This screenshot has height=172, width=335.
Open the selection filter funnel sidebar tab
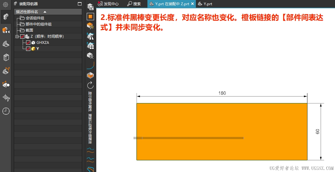pyautogui.click(x=6, y=97)
